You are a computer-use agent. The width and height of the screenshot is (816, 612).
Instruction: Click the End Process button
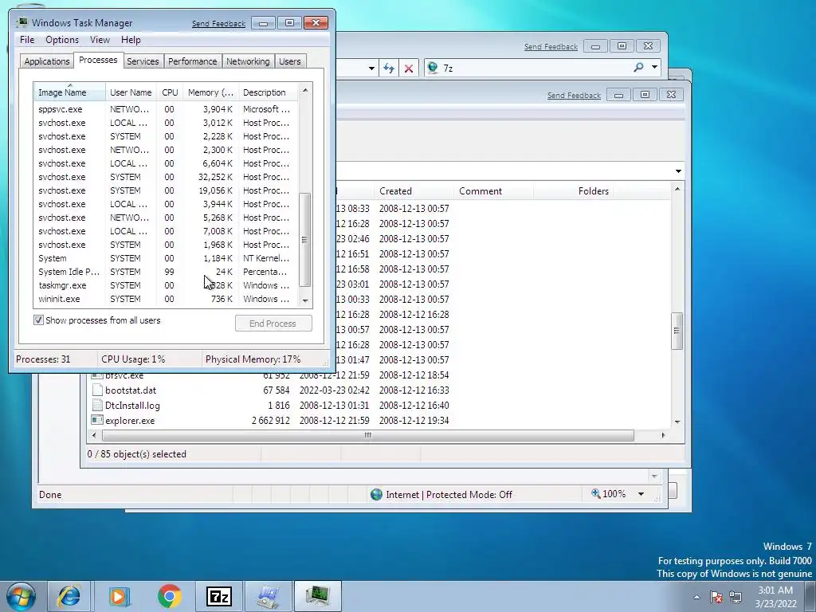[x=273, y=324]
